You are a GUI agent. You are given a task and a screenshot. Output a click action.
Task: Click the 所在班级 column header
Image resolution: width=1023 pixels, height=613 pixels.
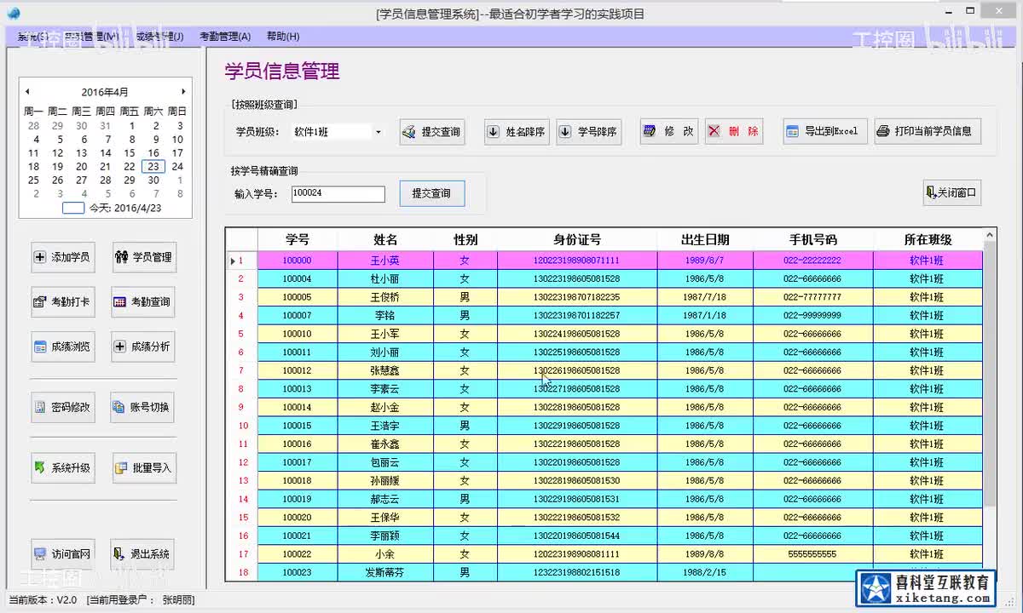pos(928,240)
